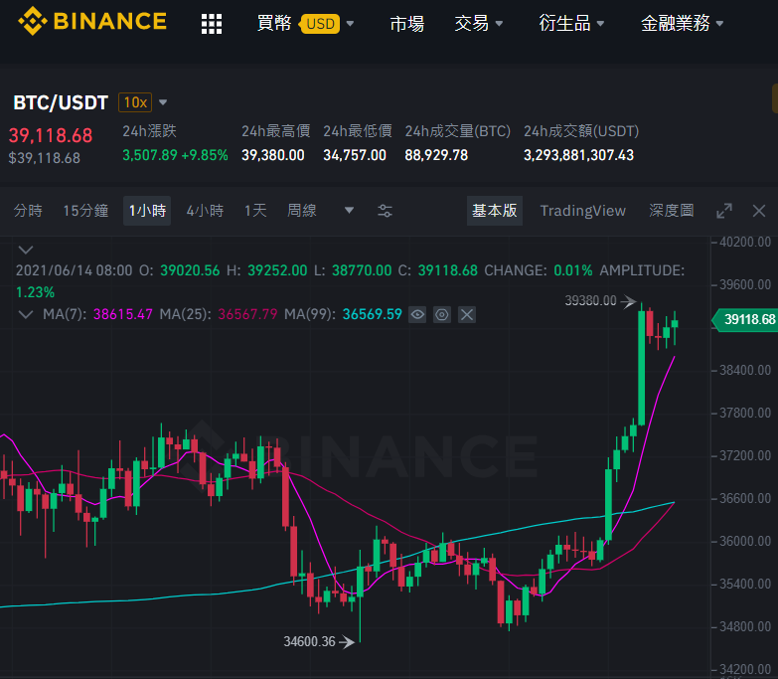Select the USD currency badge
Image resolution: width=778 pixels, height=679 pixels.
pos(320,24)
